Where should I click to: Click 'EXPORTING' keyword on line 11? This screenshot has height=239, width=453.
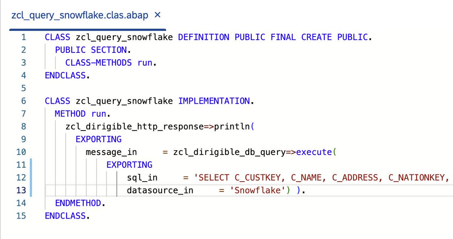click(129, 165)
